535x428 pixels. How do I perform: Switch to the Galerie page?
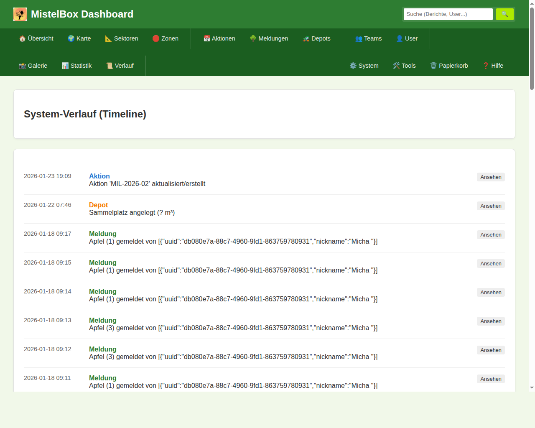point(33,66)
